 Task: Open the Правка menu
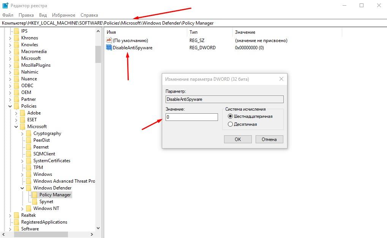tap(26, 15)
